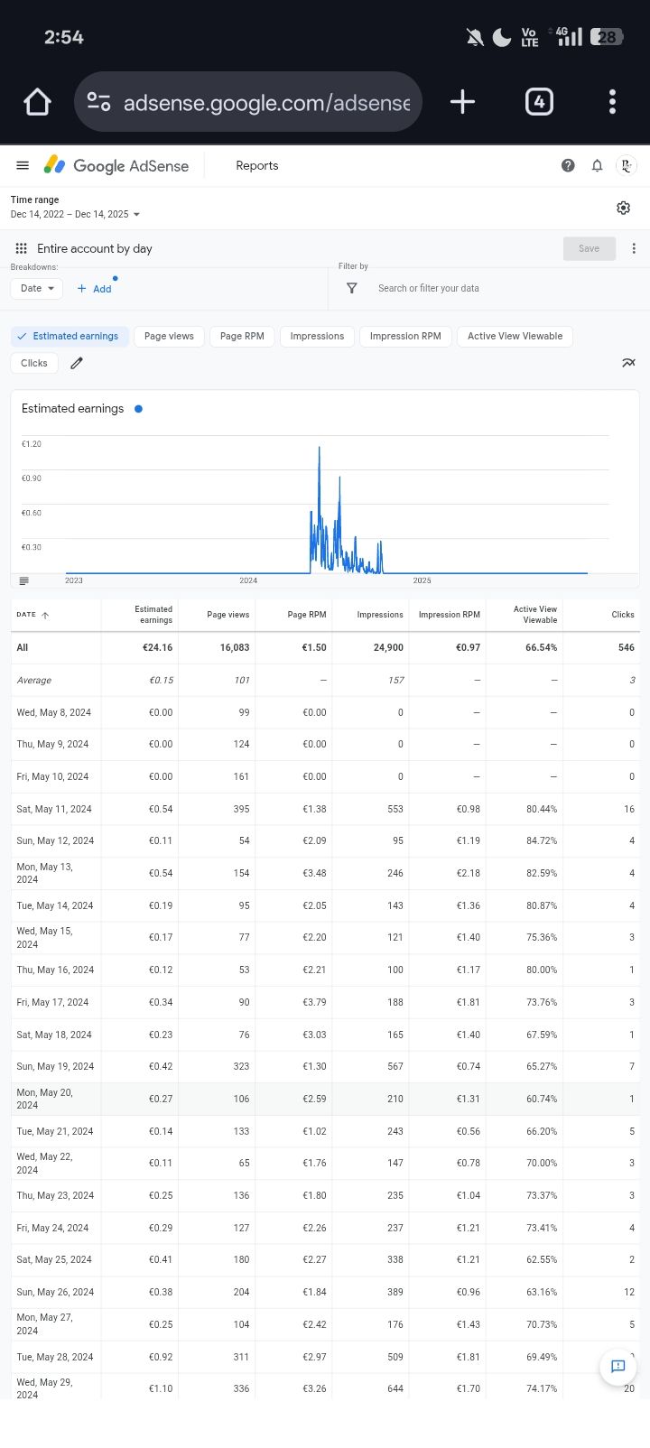The height and width of the screenshot is (1448, 650).
Task: Open the report's three-dot more options
Action: tap(634, 248)
